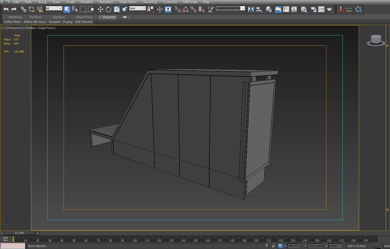The image size is (390, 249).
Task: Click the Use Pivot Point Center icon
Action: pos(150,9)
